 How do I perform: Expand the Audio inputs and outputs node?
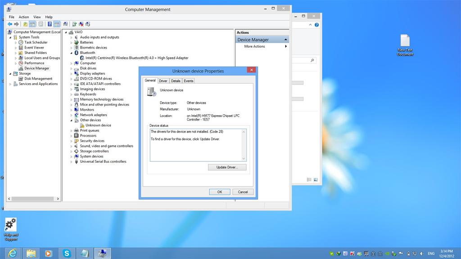(x=71, y=38)
